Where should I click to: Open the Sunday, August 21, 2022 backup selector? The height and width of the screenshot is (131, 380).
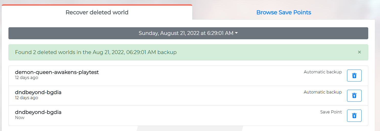[188, 33]
